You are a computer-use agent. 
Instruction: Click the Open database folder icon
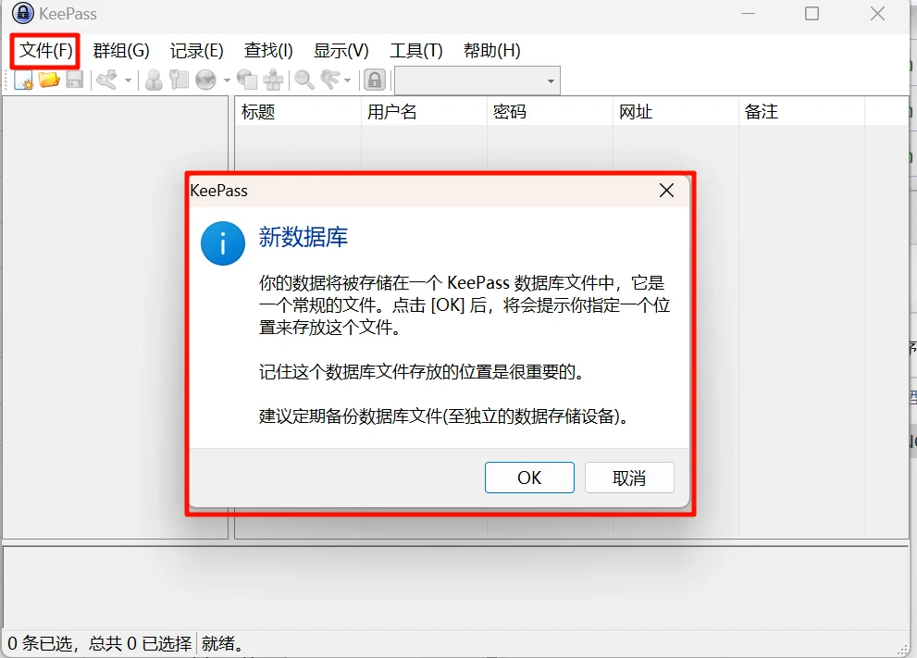point(49,80)
